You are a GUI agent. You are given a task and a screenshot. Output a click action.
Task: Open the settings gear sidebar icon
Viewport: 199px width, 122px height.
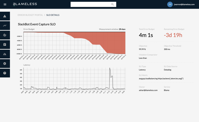5,63
